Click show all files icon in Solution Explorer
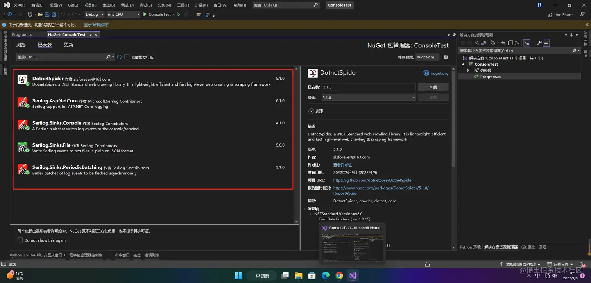591x283 pixels. 517,43
